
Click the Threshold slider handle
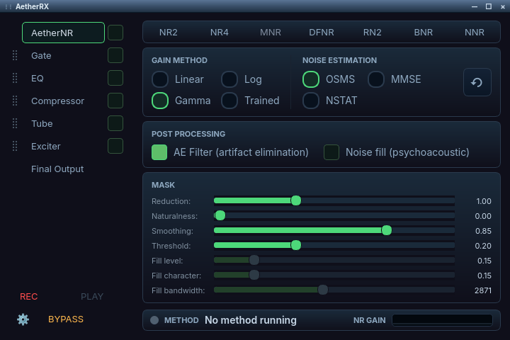click(296, 245)
